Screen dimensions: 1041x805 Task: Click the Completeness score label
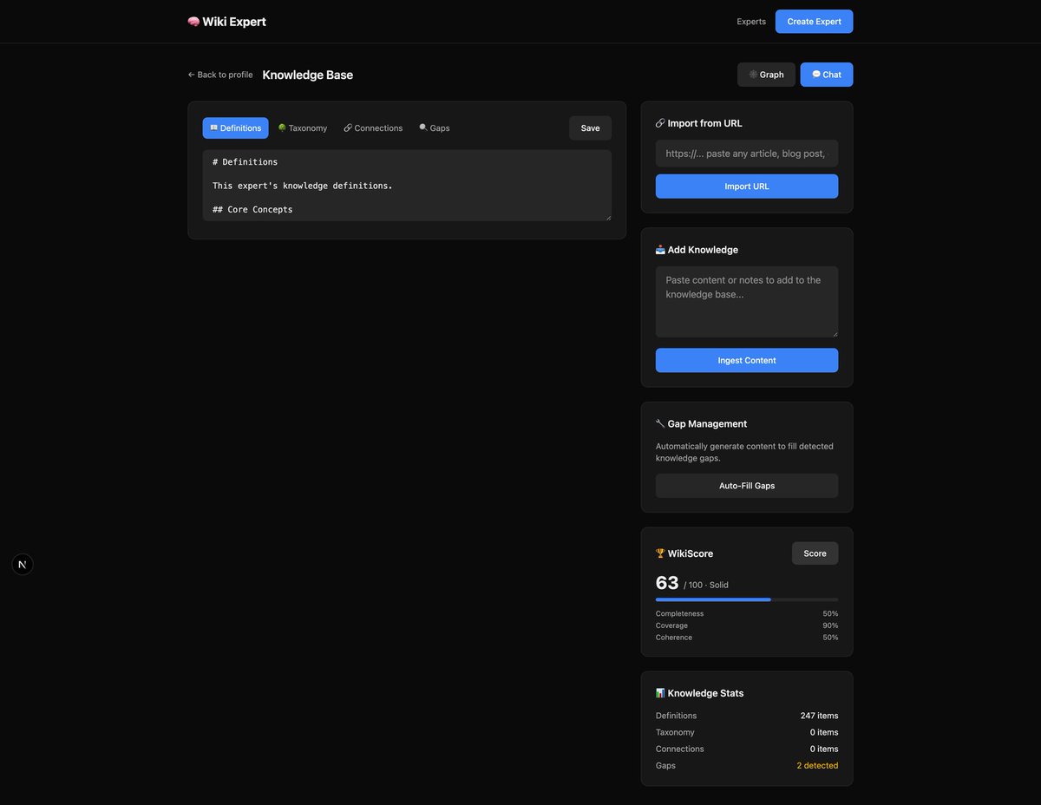[680, 614]
